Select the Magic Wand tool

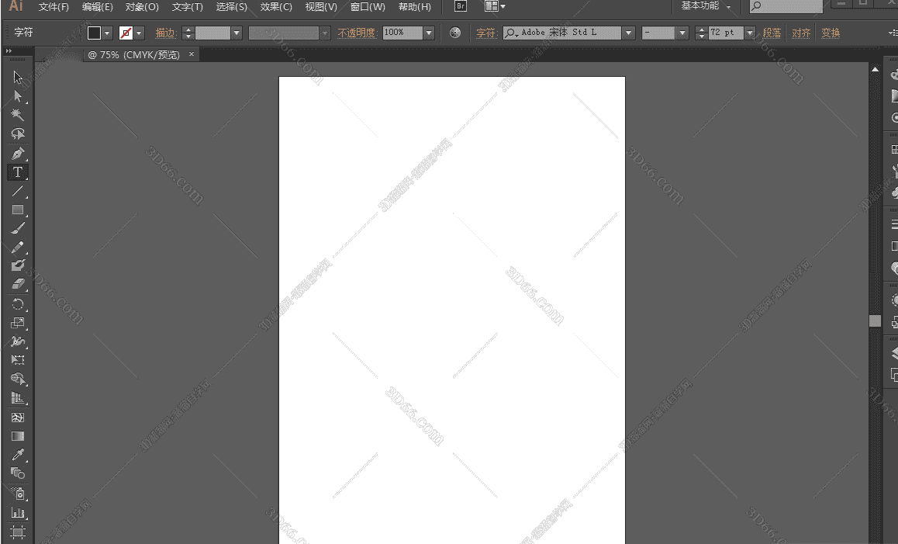[18, 113]
